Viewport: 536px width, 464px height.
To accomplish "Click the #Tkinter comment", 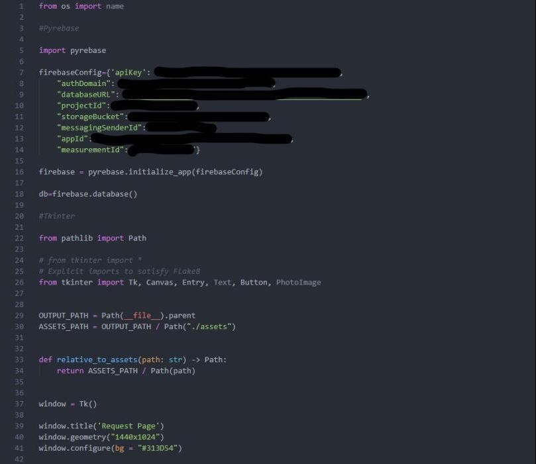I will pos(57,216).
